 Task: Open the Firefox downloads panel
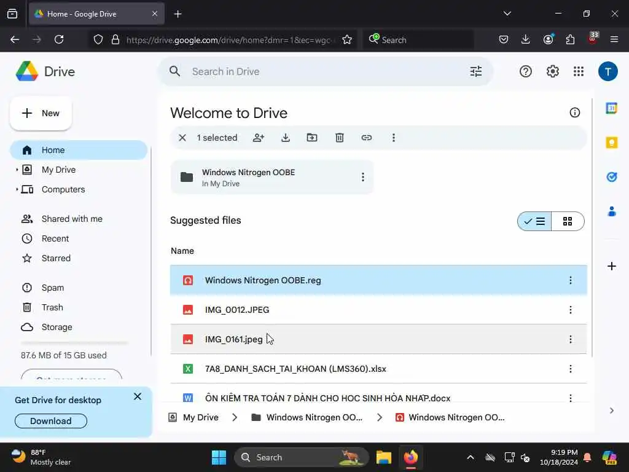point(525,39)
